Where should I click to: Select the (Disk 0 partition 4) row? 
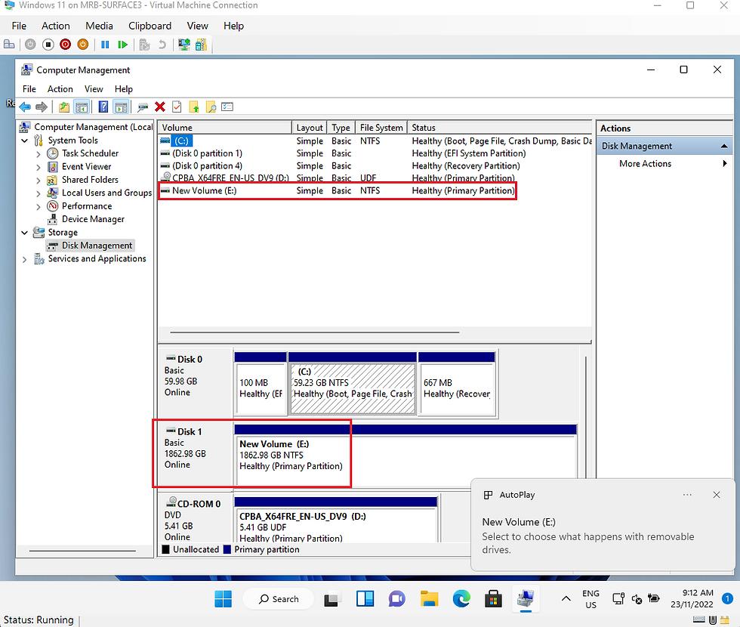click(375, 165)
